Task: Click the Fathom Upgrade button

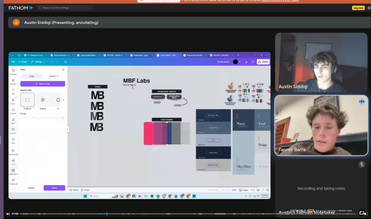Action: click(x=358, y=8)
